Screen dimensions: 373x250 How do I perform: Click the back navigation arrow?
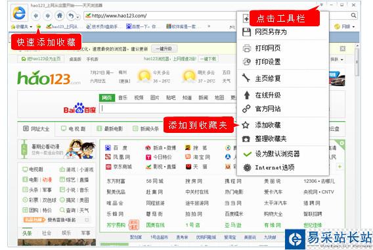coord(35,16)
